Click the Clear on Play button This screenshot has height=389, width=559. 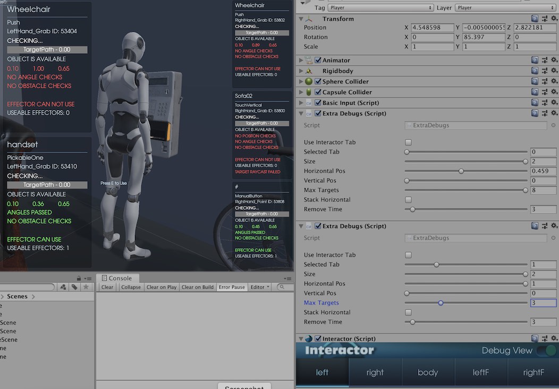pyautogui.click(x=162, y=287)
